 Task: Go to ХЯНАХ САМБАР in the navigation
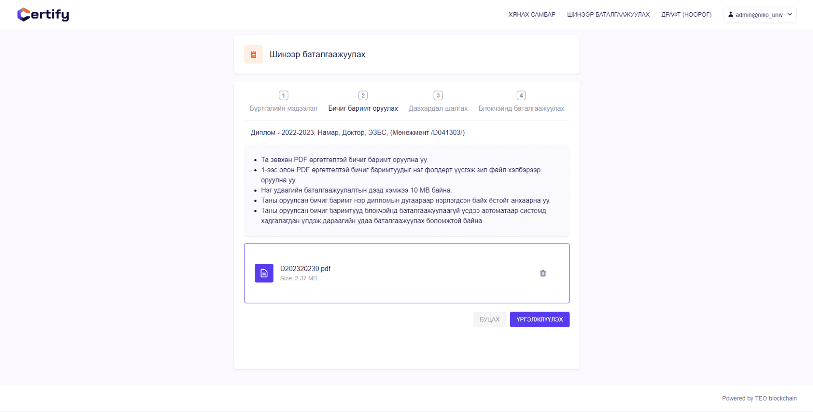(532, 14)
